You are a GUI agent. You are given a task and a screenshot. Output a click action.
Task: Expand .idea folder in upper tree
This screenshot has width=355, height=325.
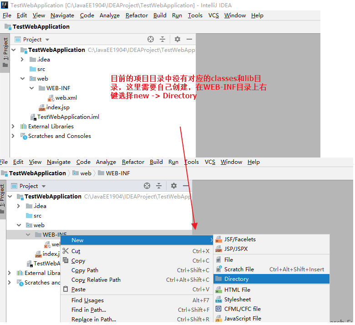click(22, 60)
